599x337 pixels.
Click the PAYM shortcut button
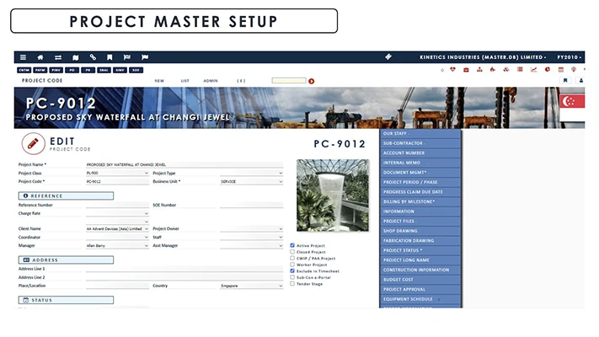click(40, 70)
